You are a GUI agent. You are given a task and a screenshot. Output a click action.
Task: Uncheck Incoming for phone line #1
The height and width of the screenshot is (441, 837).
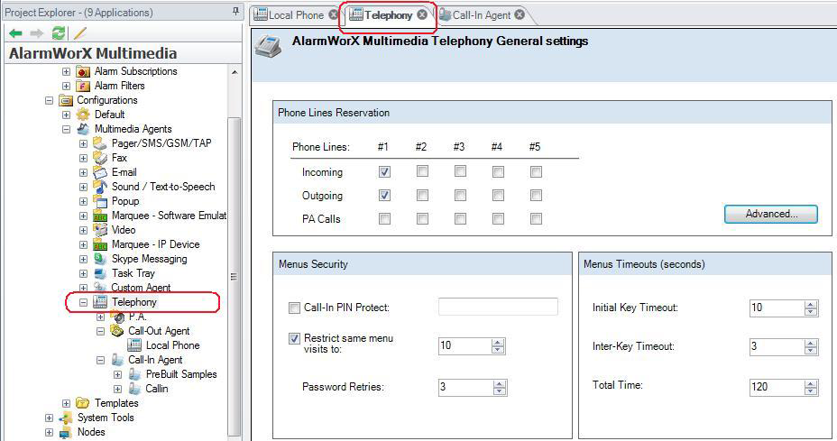pyautogui.click(x=385, y=171)
